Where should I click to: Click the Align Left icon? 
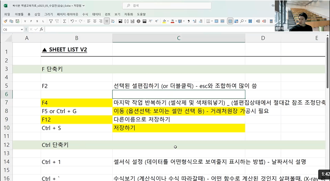88,21
